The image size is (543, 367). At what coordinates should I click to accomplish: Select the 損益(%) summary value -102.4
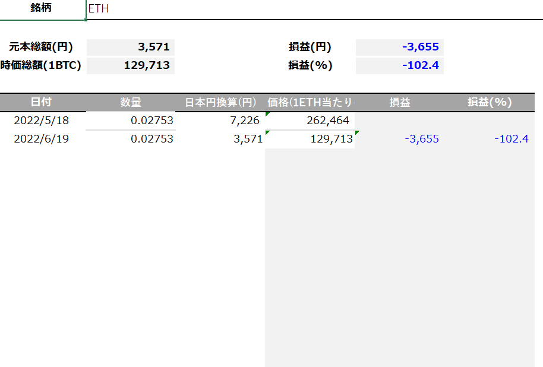(x=400, y=65)
